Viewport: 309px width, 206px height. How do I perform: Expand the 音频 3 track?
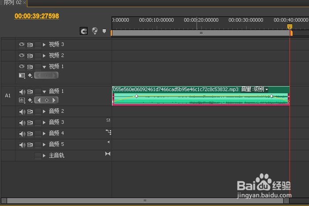[x=44, y=122]
